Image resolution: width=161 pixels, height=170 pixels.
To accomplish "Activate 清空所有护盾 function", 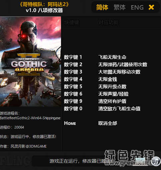I will click(112, 101).
